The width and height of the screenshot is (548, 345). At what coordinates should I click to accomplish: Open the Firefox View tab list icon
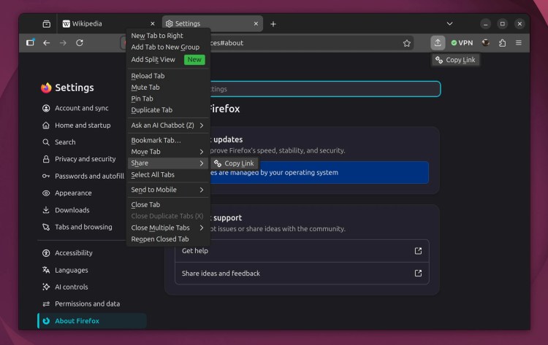pos(46,24)
